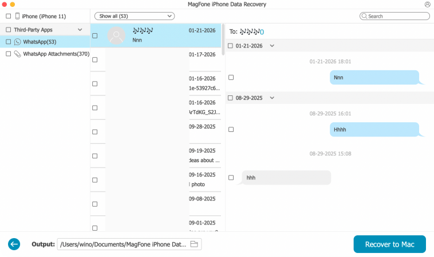The height and width of the screenshot is (257, 434).
Task: Select WhatsApp(53) in the sidebar
Action: click(45, 42)
